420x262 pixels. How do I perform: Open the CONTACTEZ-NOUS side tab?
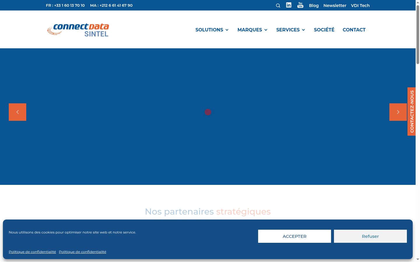tap(412, 111)
